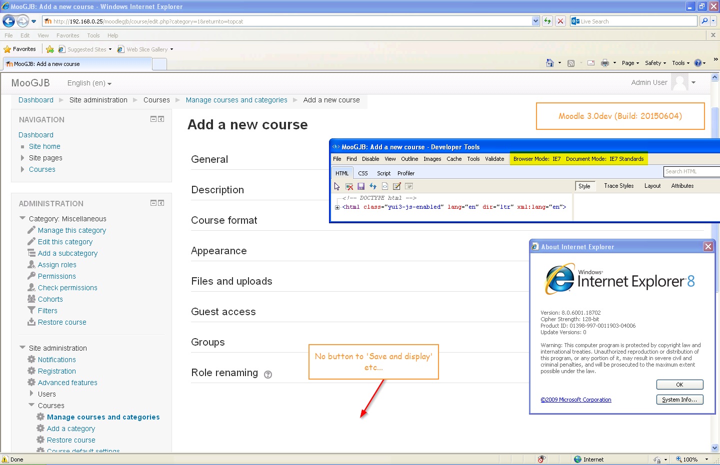The width and height of the screenshot is (720, 465).
Task: Select Layout tab in Developer Tools
Action: (652, 186)
